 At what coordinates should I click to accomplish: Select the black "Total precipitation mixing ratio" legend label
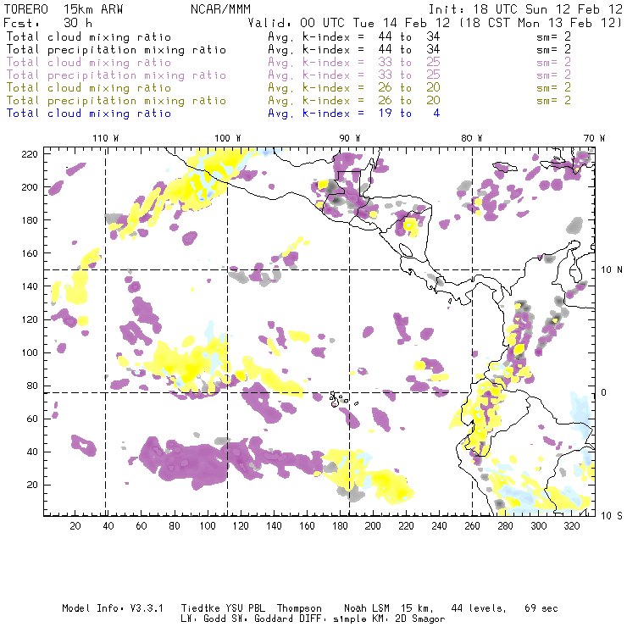116,50
